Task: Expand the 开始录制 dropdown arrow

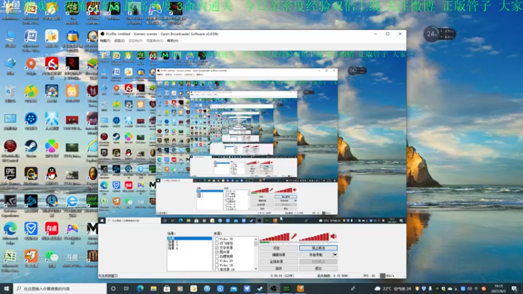Action: coord(335,255)
